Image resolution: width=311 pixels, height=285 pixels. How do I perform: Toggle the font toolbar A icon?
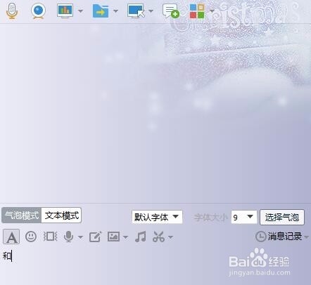pyautogui.click(x=11, y=237)
